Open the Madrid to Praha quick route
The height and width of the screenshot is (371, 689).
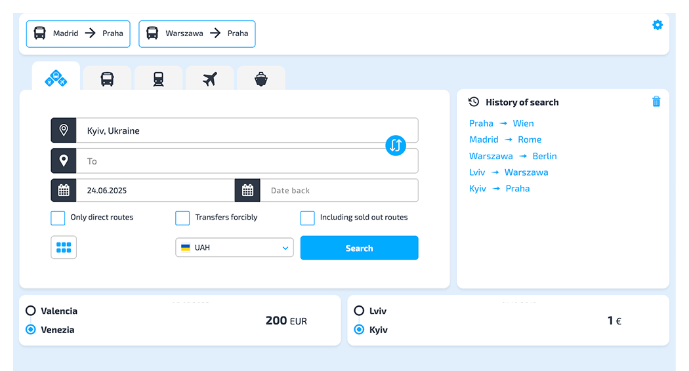(x=78, y=34)
